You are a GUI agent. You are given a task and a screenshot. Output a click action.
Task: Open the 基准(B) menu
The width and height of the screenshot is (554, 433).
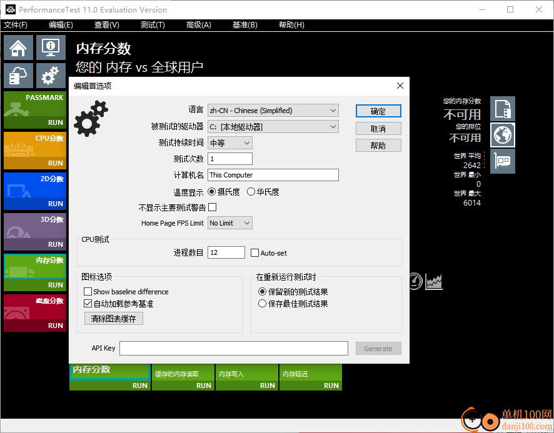(245, 25)
